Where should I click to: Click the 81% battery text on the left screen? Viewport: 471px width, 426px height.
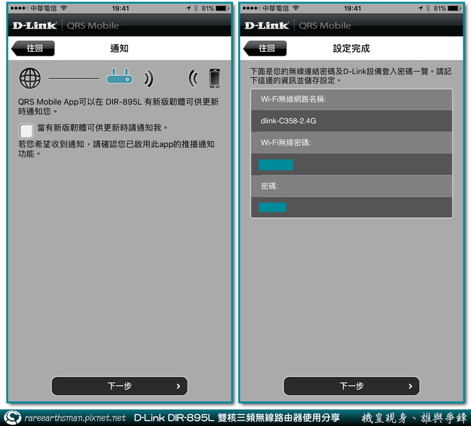[208, 8]
